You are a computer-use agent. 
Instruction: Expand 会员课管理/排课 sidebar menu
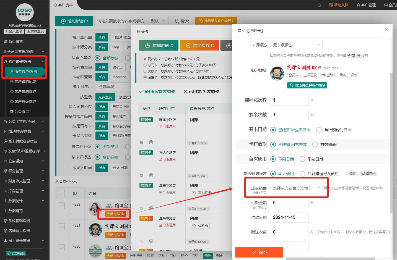pos(25,52)
